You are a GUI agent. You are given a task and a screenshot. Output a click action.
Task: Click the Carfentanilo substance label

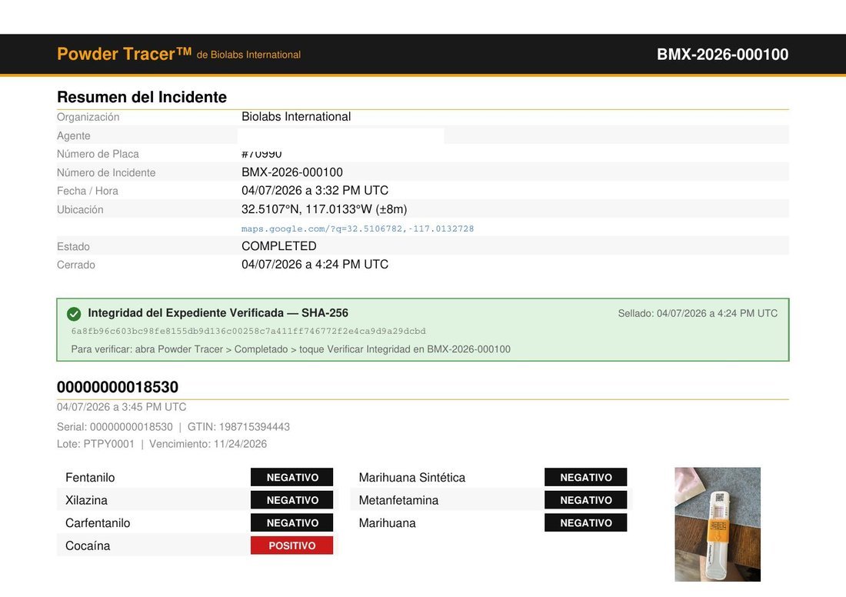click(x=98, y=523)
